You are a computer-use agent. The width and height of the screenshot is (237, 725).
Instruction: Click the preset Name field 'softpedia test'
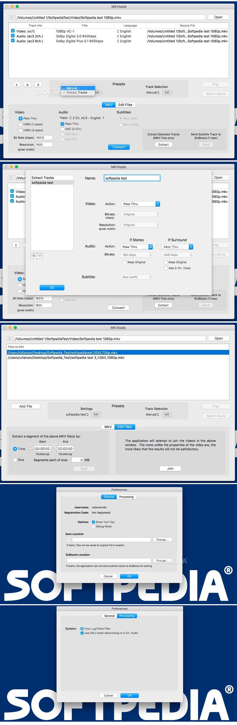(x=132, y=178)
